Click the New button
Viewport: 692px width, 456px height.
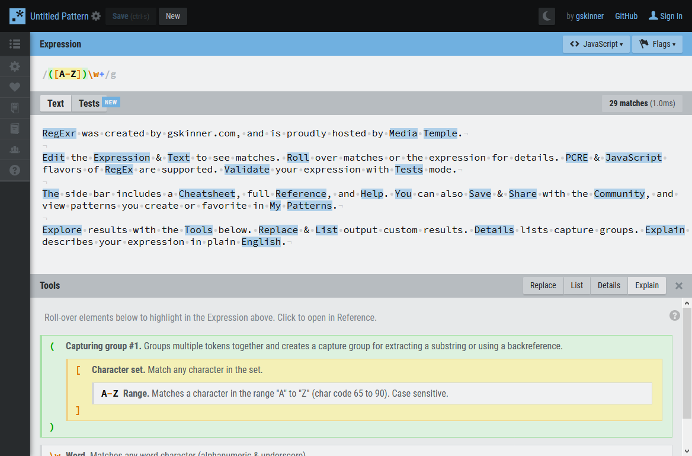(173, 17)
